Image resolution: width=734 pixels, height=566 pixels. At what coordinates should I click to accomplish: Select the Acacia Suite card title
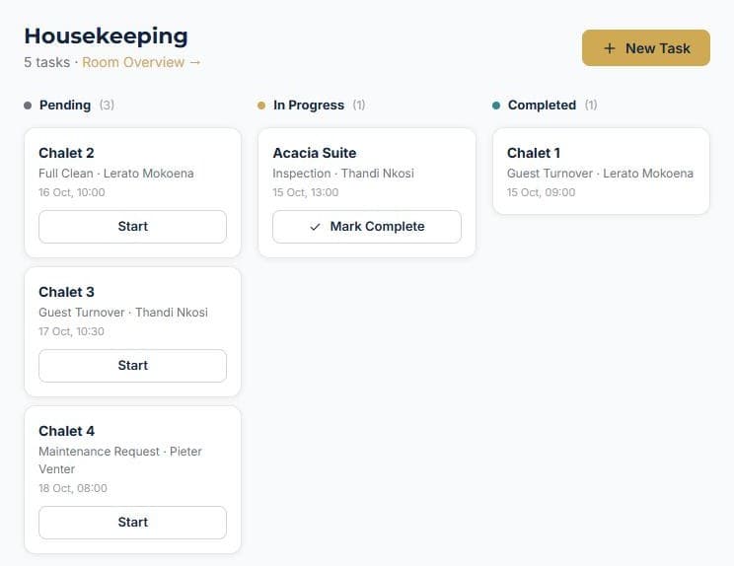[315, 153]
